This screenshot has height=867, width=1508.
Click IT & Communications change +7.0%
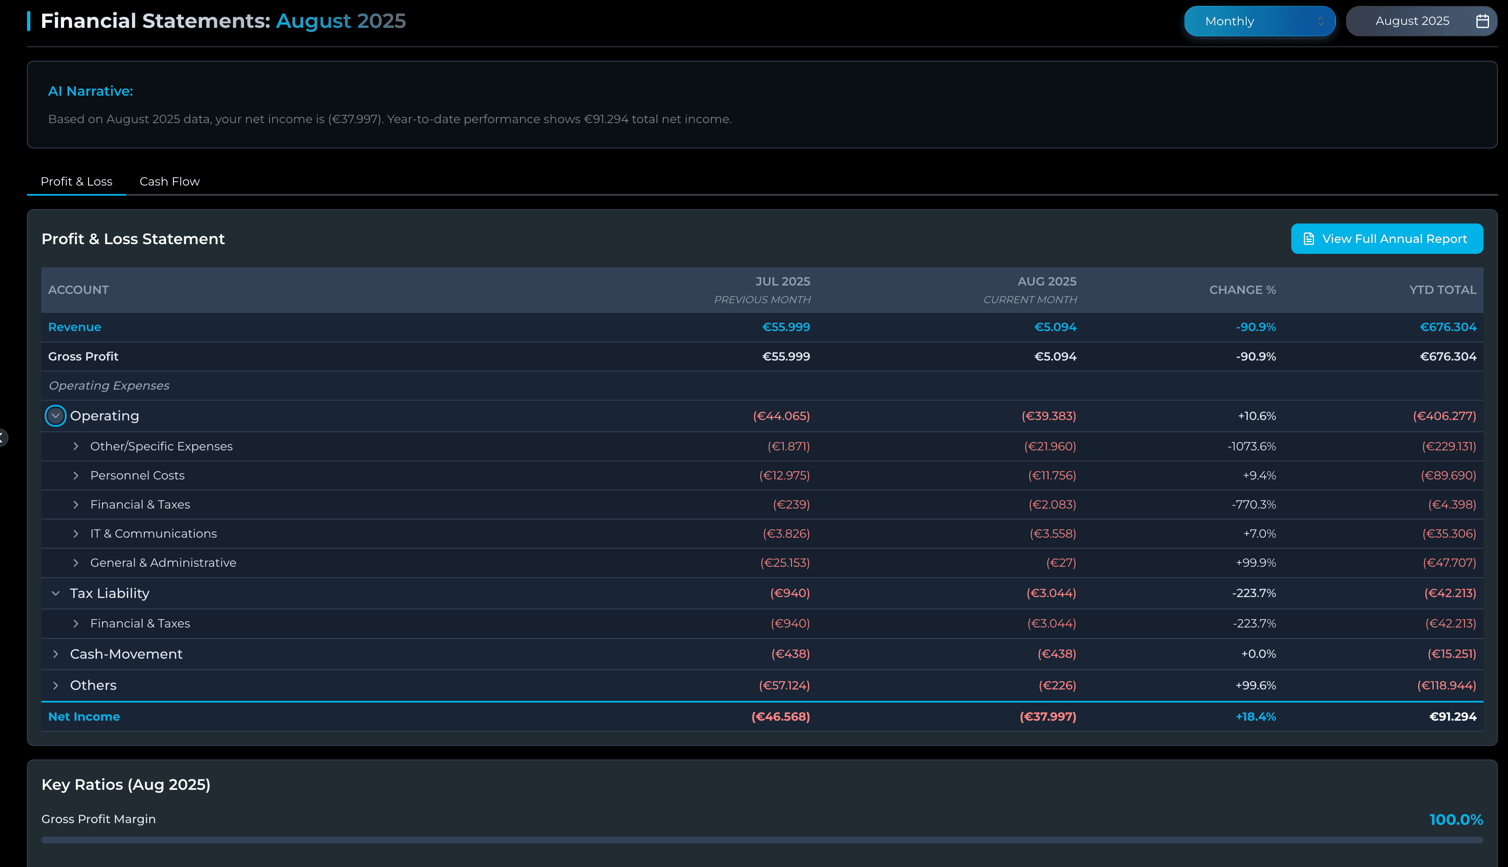coord(1259,533)
